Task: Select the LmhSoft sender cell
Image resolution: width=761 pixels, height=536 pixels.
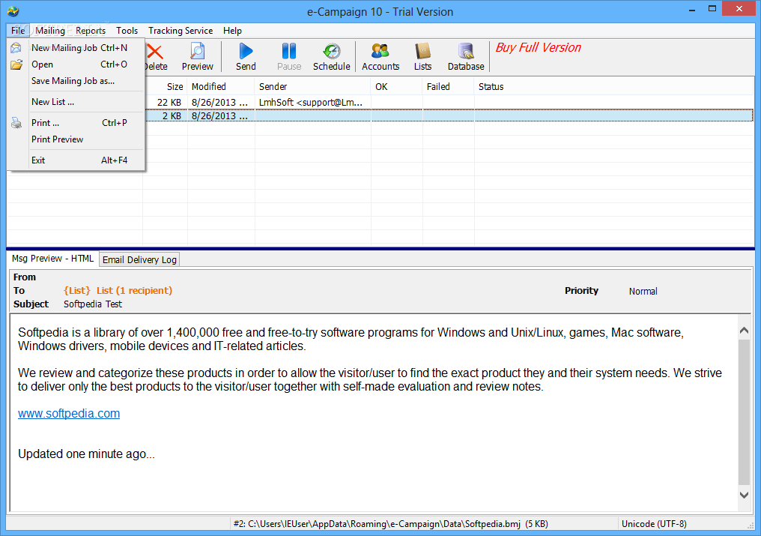Action: (311, 103)
